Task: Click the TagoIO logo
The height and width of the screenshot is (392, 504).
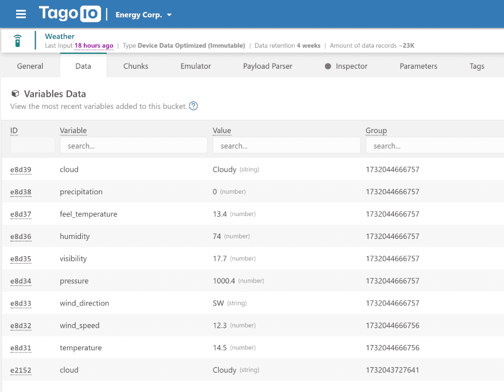Action: tap(70, 14)
